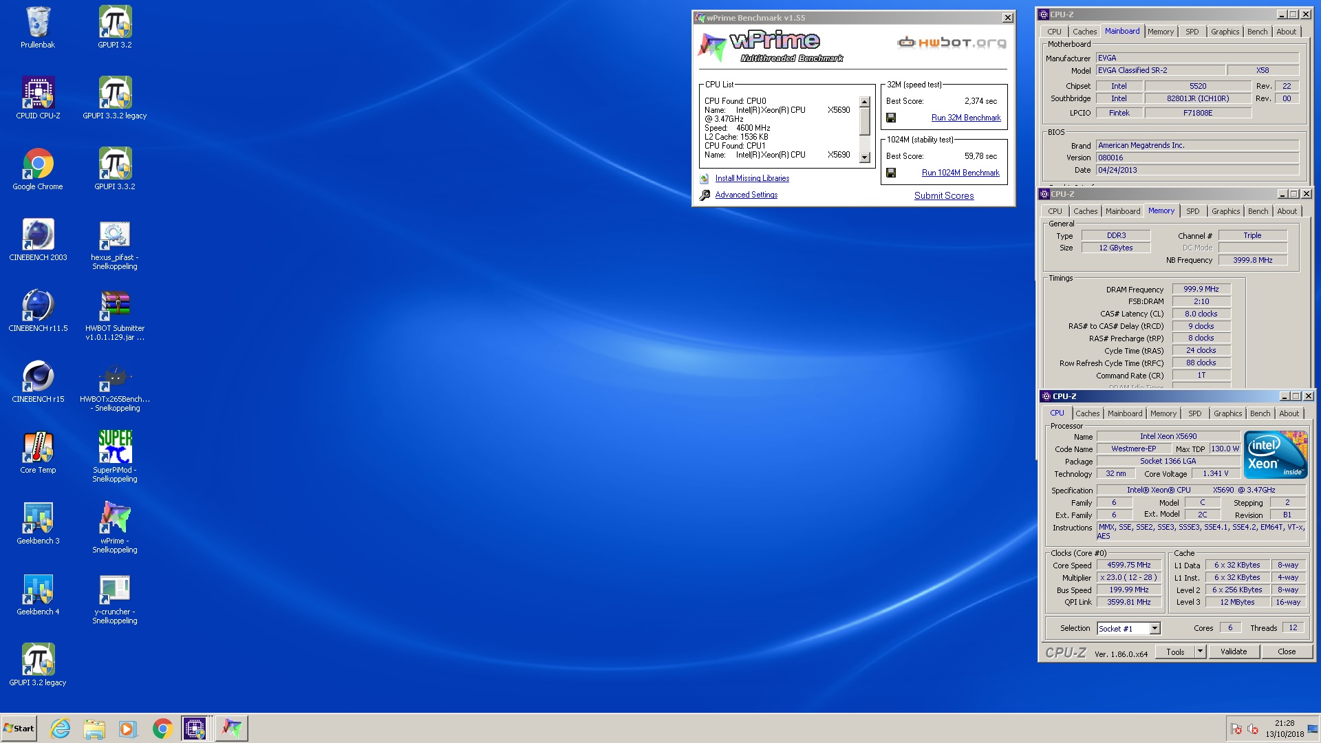
Task: Open Internet Explorer from taskbar
Action: (x=61, y=729)
